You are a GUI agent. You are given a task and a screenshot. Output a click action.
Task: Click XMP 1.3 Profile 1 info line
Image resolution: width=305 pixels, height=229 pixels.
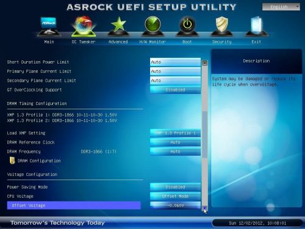click(x=62, y=115)
